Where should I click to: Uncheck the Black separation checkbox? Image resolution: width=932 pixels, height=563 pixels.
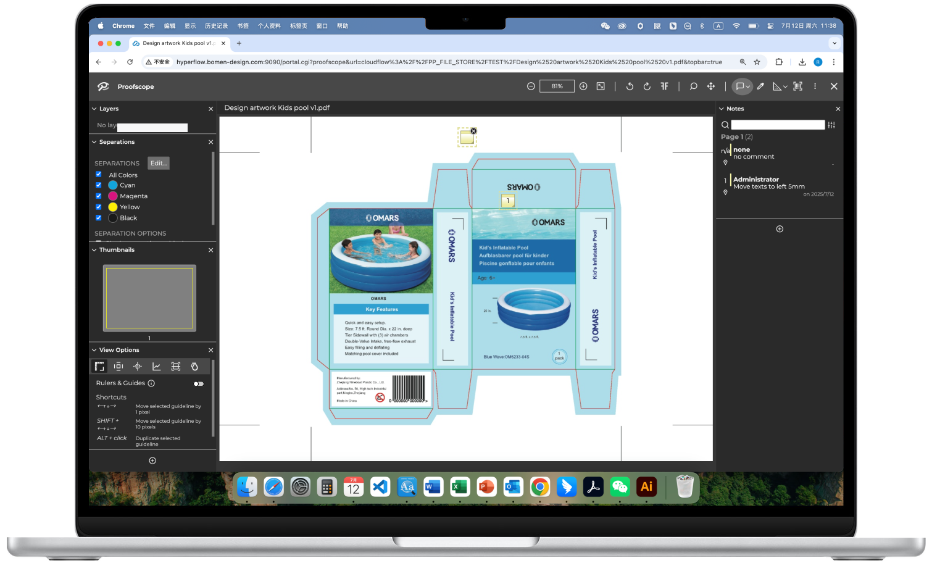pyautogui.click(x=99, y=218)
